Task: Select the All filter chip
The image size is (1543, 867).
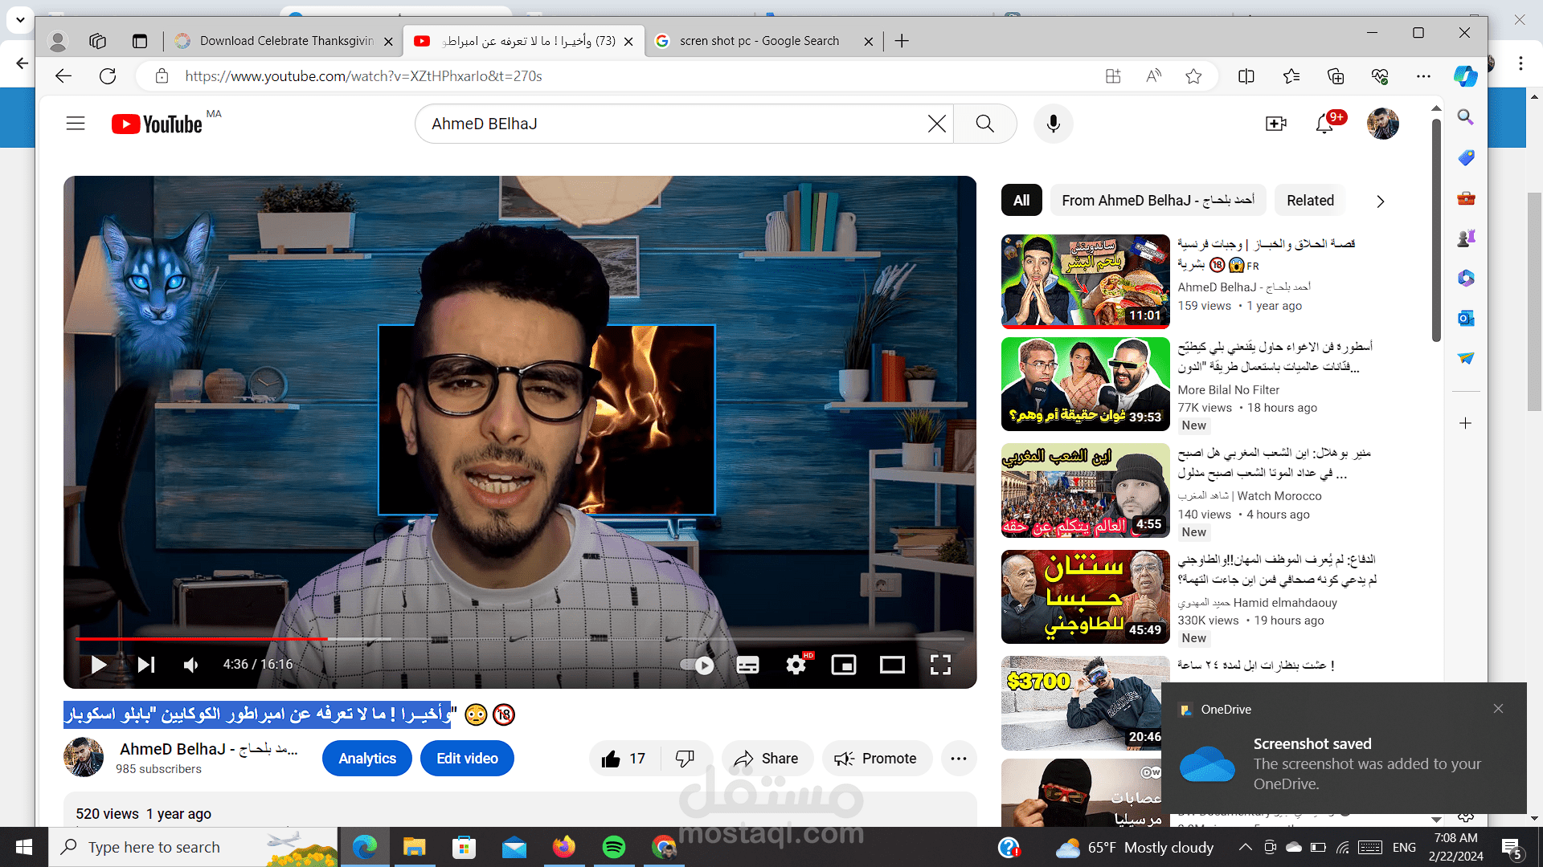Action: [1021, 201]
